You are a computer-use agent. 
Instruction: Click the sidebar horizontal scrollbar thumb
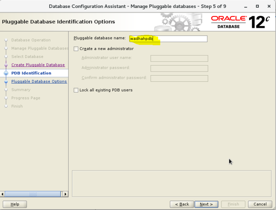32,194
